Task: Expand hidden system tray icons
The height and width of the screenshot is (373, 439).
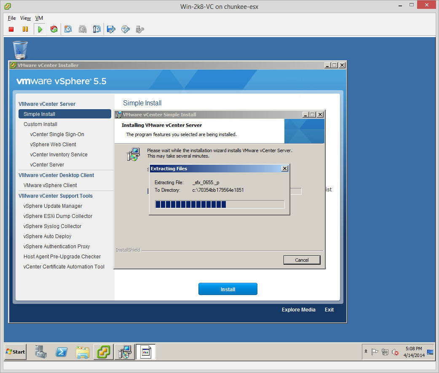Action: 366,352
